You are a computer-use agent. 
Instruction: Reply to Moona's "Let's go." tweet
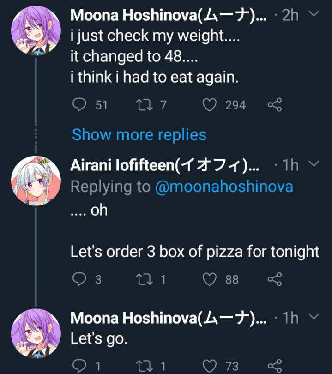(79, 366)
